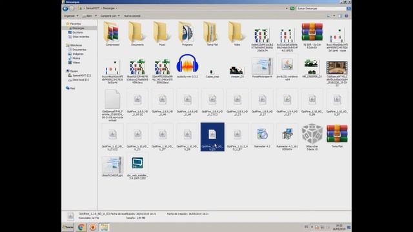Go to Escritorio in the navigation pane
Screen dimensions: 413x232
76,32
